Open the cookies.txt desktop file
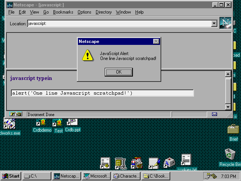Screen dimensions: 241x181 (186, 161)
